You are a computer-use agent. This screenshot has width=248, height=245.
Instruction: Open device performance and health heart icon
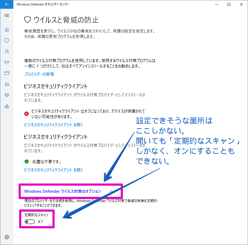tap(7, 95)
